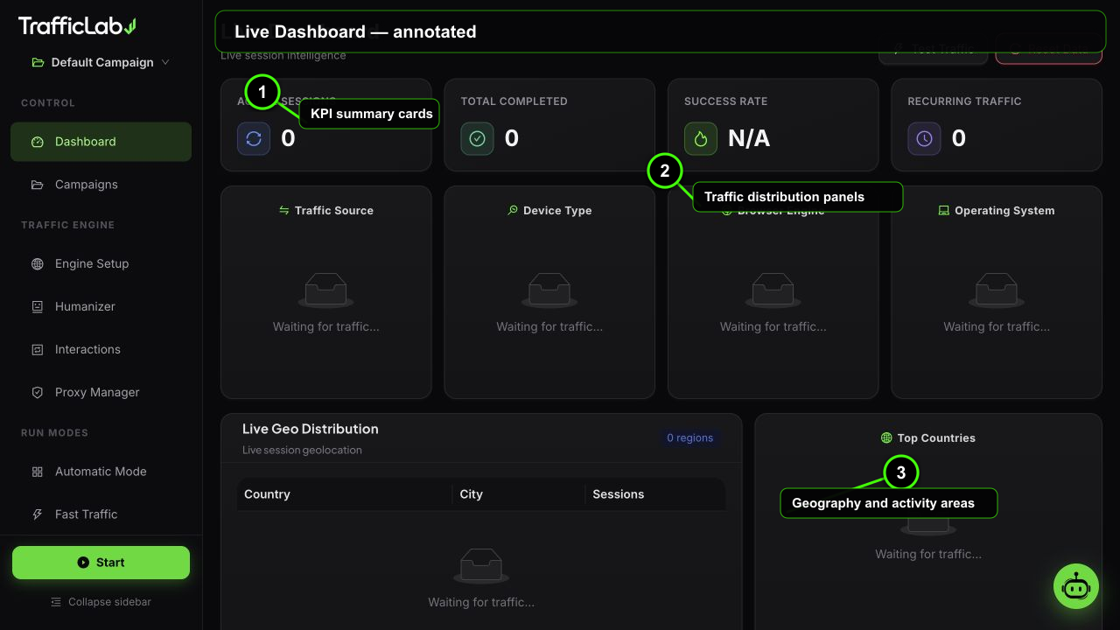This screenshot has width=1120, height=630.
Task: Click the monitor icon beside Operating System
Action: 944,210
